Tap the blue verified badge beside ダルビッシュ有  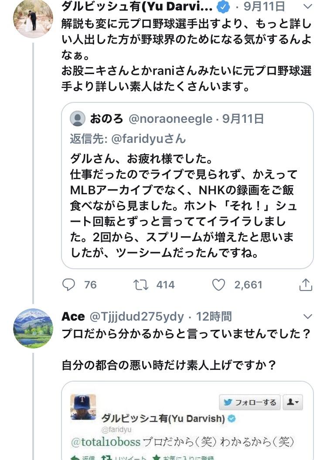tap(224, 7)
